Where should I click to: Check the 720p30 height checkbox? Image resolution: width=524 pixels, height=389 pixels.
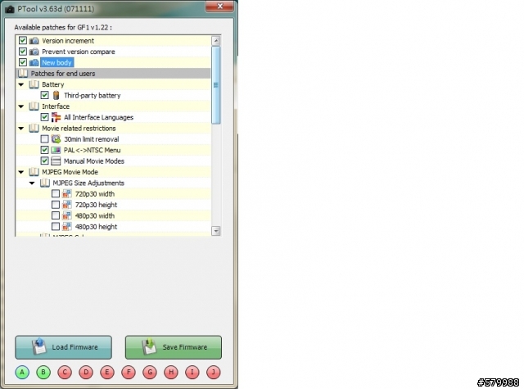coord(56,205)
